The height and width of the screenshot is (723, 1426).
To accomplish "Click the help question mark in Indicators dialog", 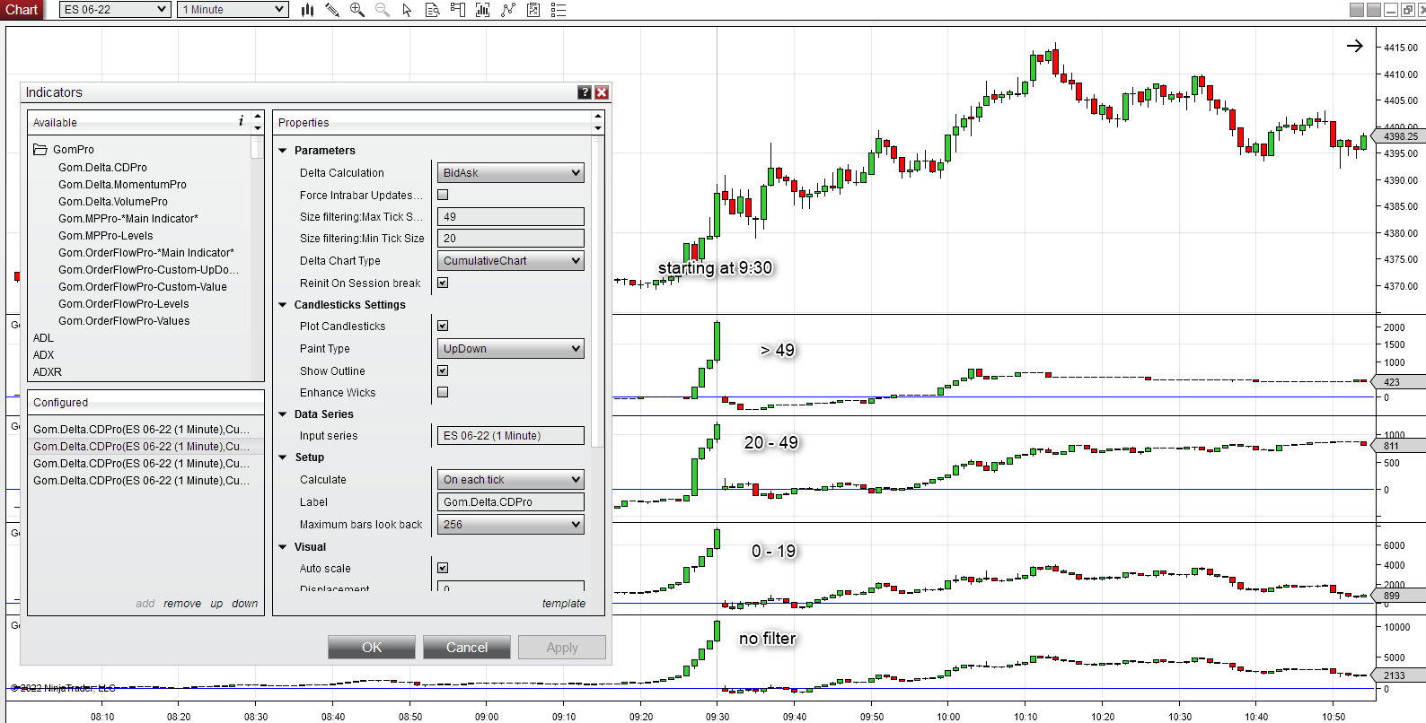I will (x=585, y=92).
